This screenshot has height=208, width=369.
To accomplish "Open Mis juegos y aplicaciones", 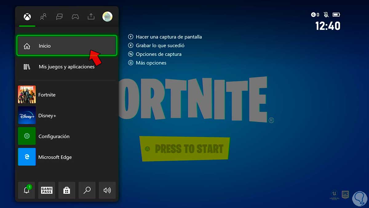I will click(x=67, y=67).
